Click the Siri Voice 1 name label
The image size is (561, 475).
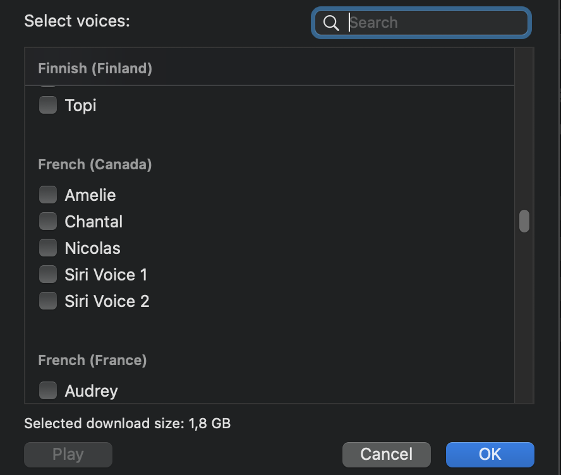106,275
